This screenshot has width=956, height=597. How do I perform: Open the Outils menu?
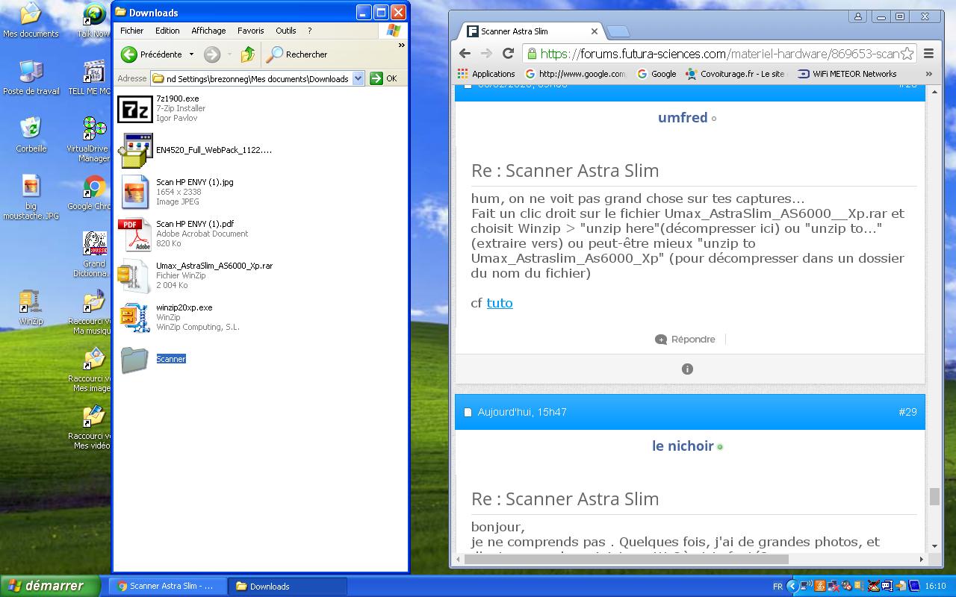pos(286,31)
